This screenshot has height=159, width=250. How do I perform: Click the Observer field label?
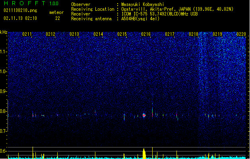[x=81, y=4]
